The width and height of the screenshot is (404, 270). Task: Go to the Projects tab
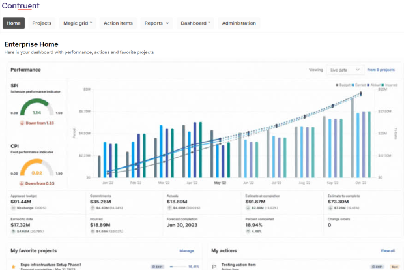point(42,23)
